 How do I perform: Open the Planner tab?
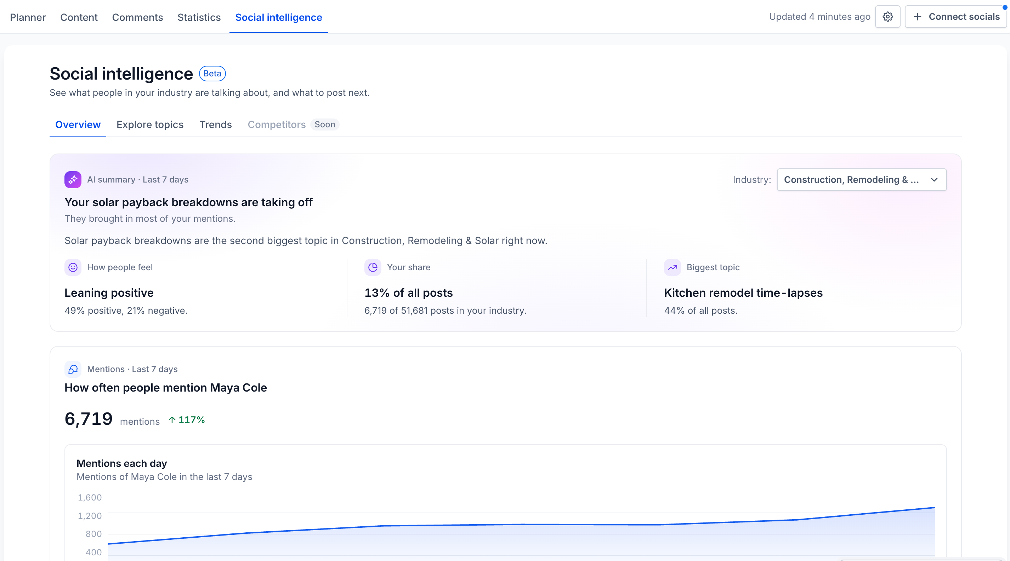28,17
